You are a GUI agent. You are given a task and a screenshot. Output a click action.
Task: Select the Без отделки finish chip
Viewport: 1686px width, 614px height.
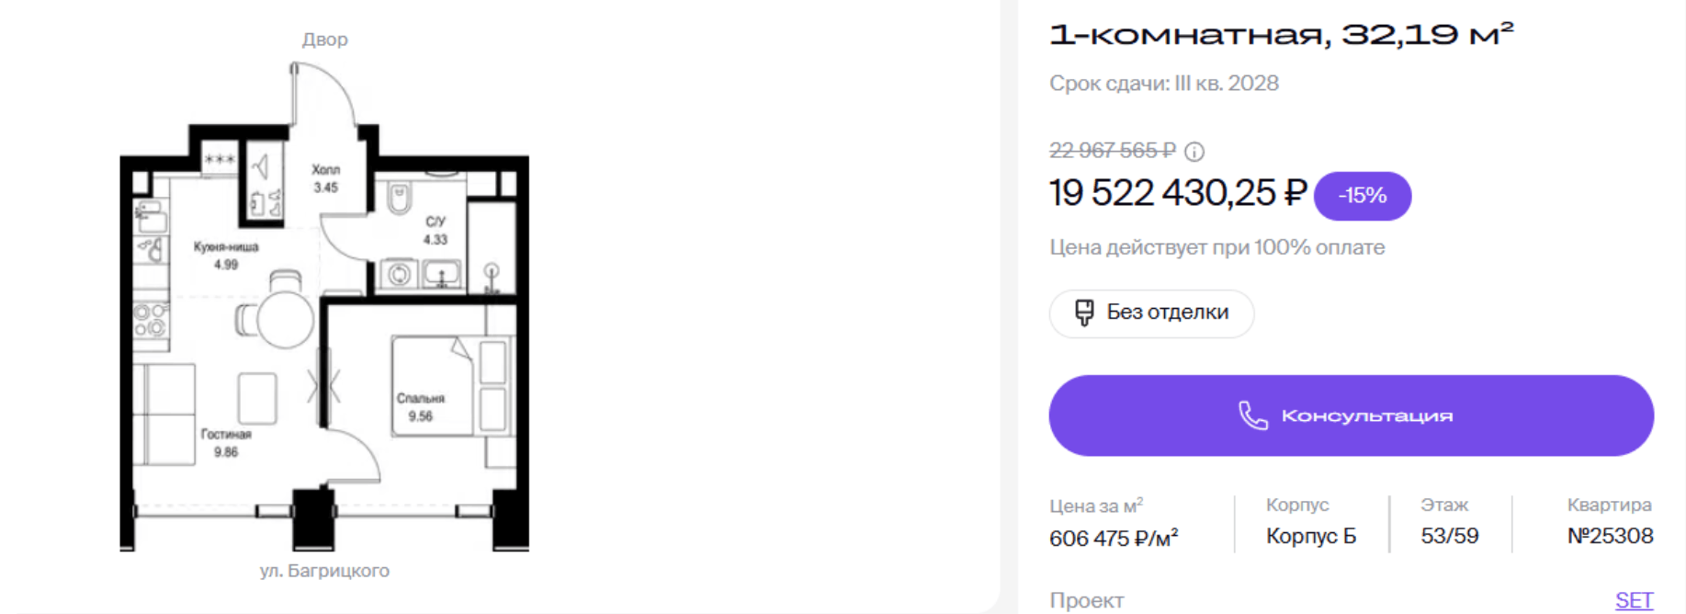[x=1151, y=313]
